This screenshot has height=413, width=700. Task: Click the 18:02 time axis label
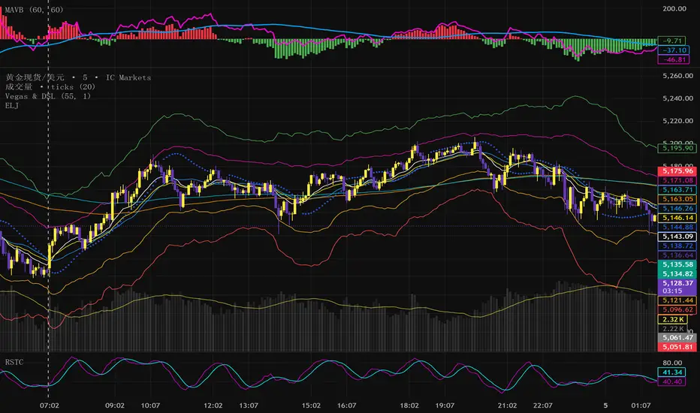pos(409,405)
